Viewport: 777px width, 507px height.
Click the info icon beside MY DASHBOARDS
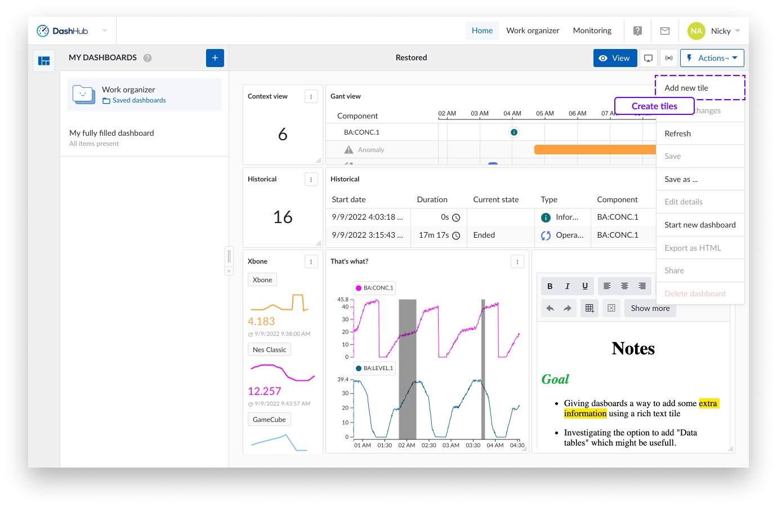pos(148,58)
